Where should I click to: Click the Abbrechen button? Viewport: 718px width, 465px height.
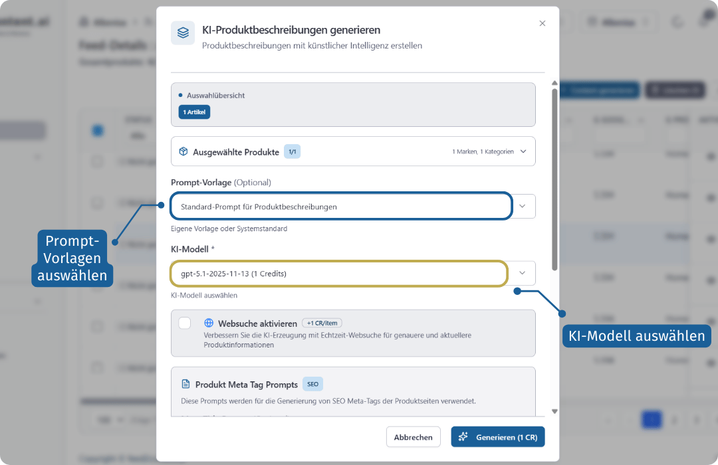pos(413,437)
